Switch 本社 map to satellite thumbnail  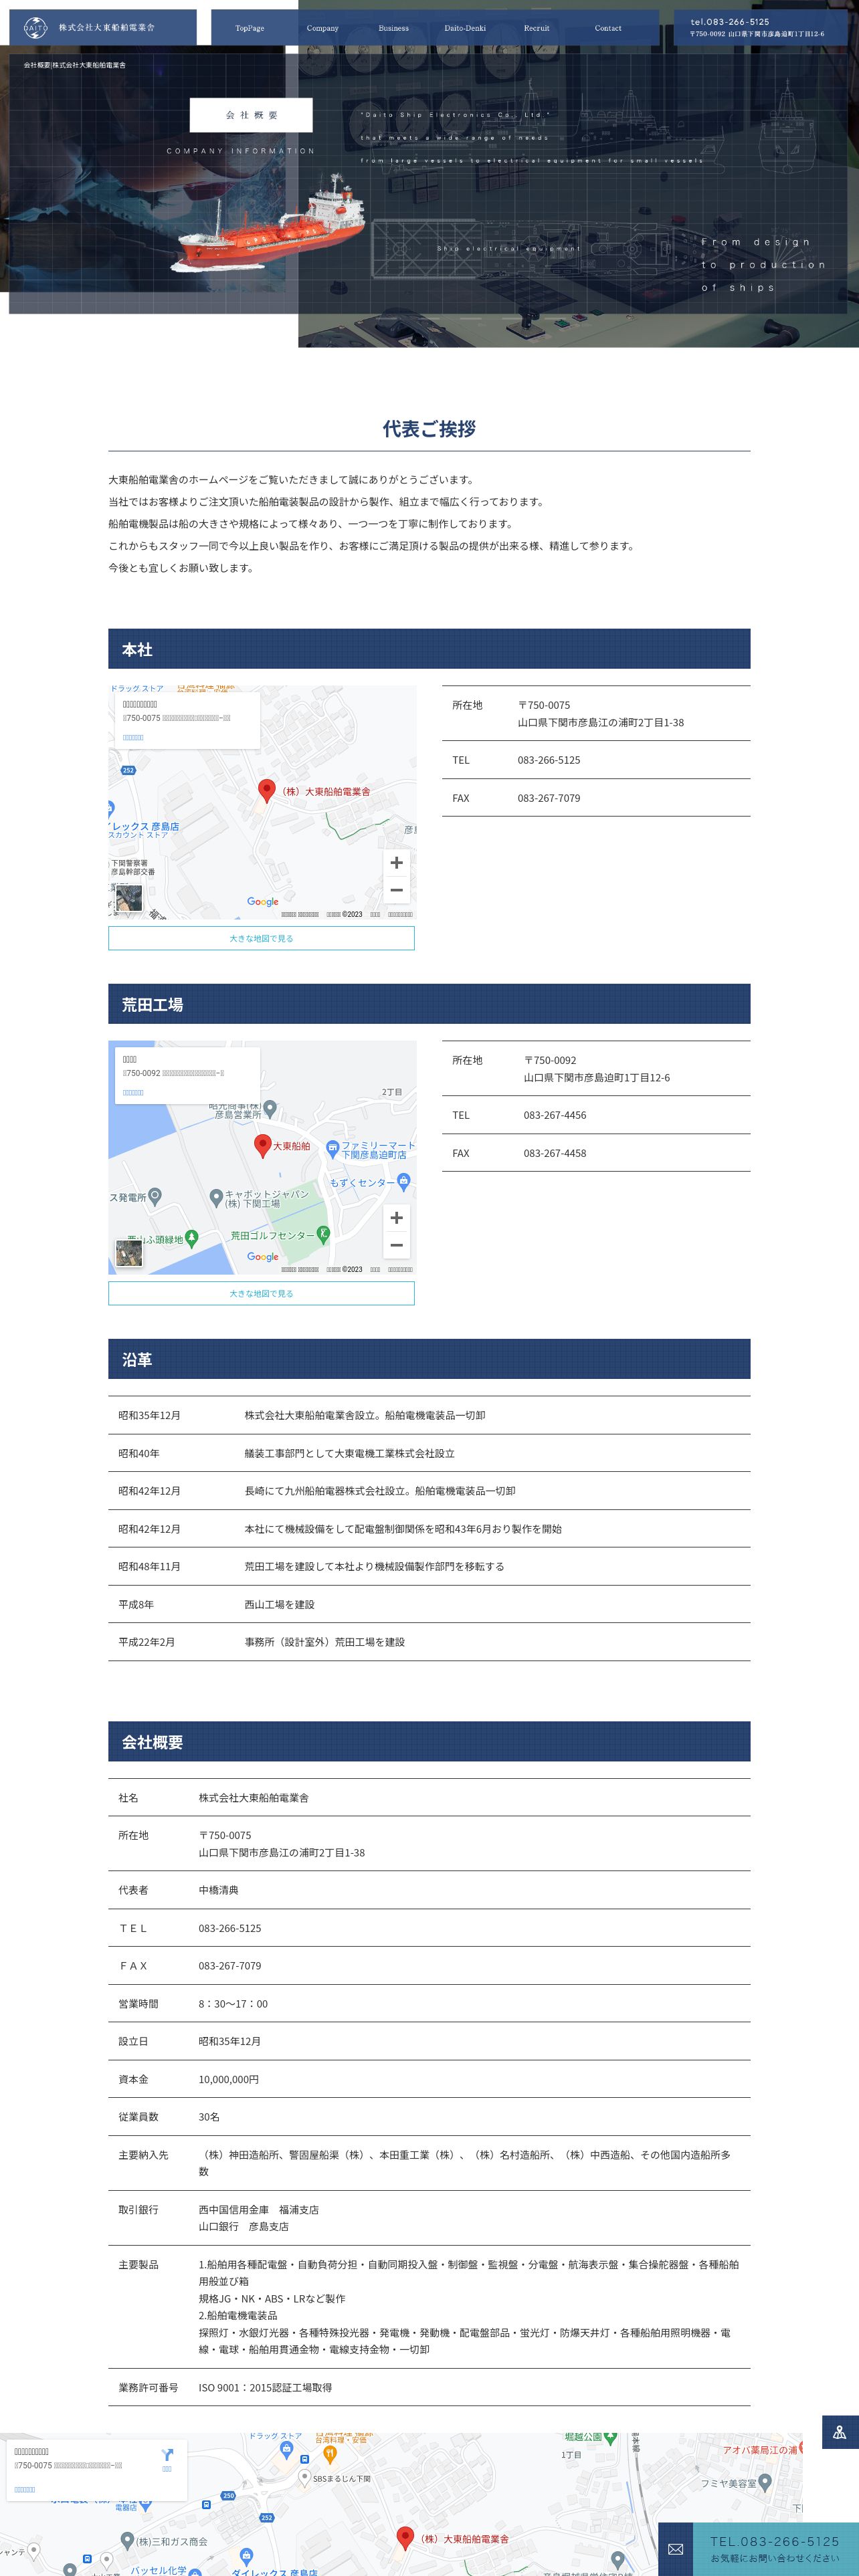click(x=128, y=897)
